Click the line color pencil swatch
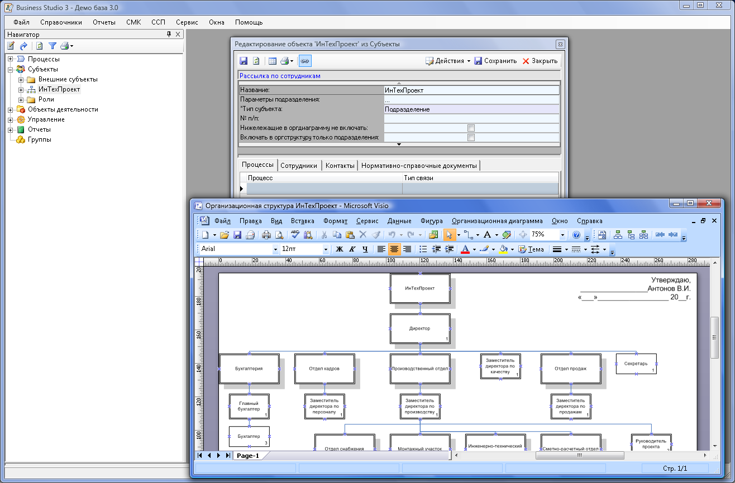The width and height of the screenshot is (735, 483). 484,249
